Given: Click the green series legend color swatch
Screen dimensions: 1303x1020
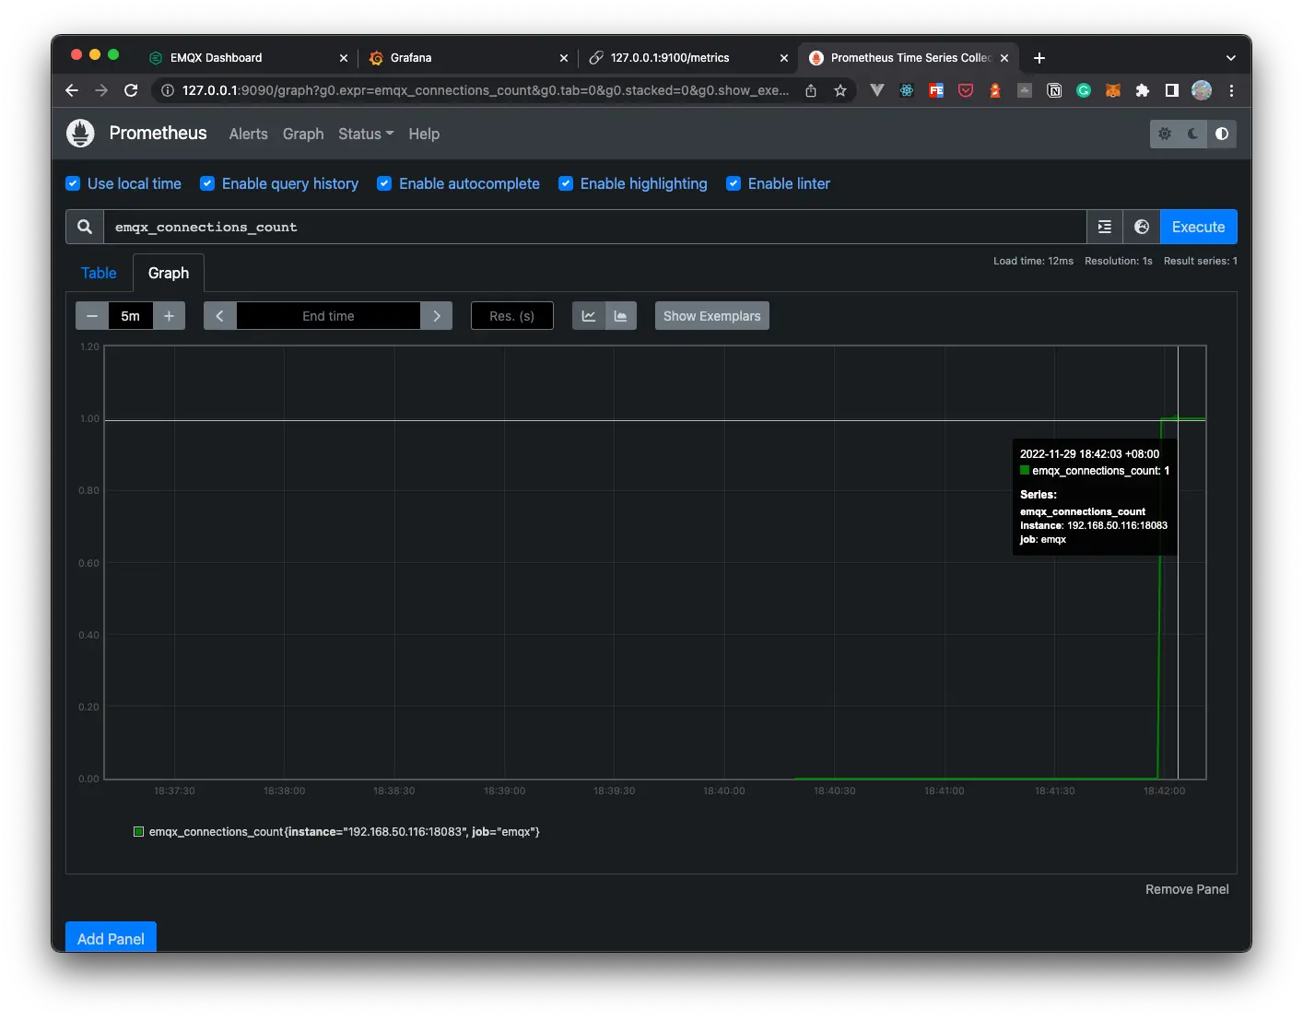Looking at the screenshot, I should click(x=137, y=831).
